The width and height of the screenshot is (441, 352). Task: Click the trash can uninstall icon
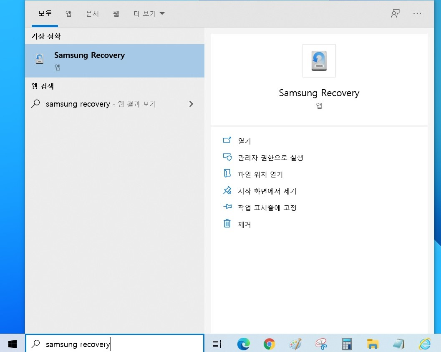click(x=227, y=223)
